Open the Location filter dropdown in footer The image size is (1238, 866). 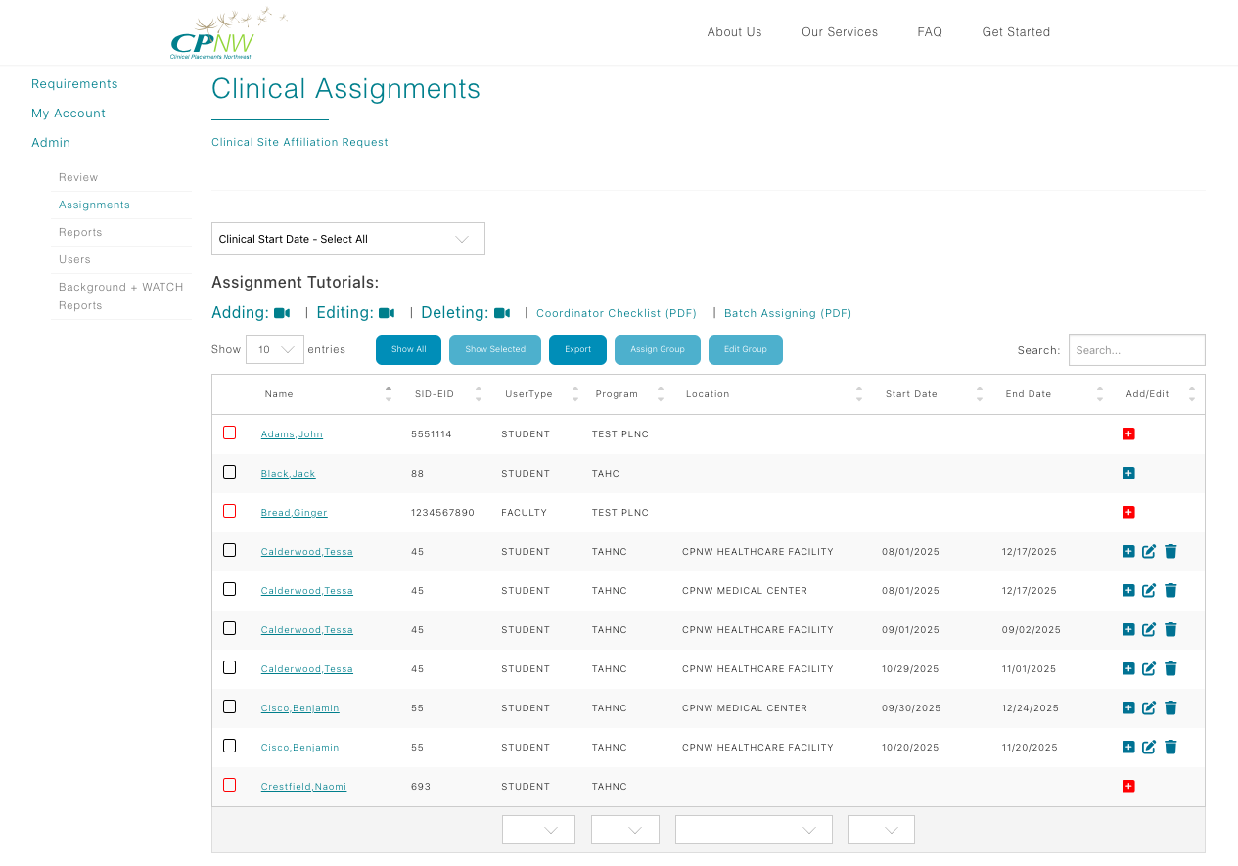click(754, 829)
